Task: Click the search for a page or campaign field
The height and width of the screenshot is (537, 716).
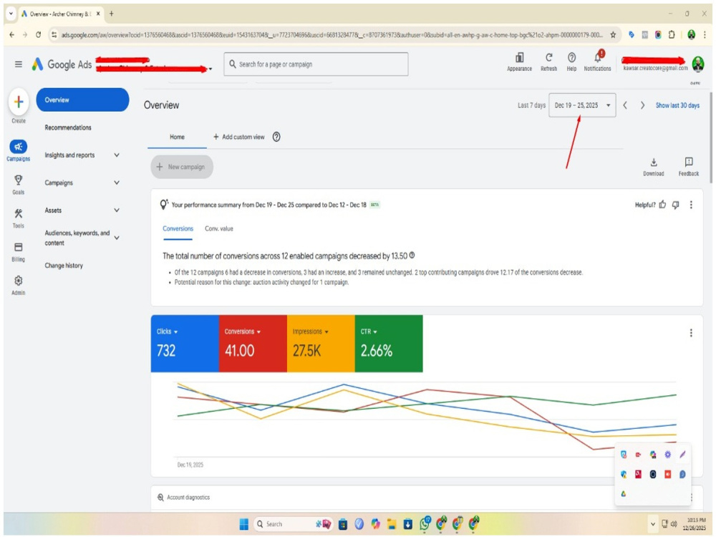Action: (x=316, y=64)
